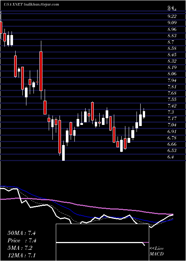
Task: Click the 50MA : 7.4 readout
Action: 22,233
